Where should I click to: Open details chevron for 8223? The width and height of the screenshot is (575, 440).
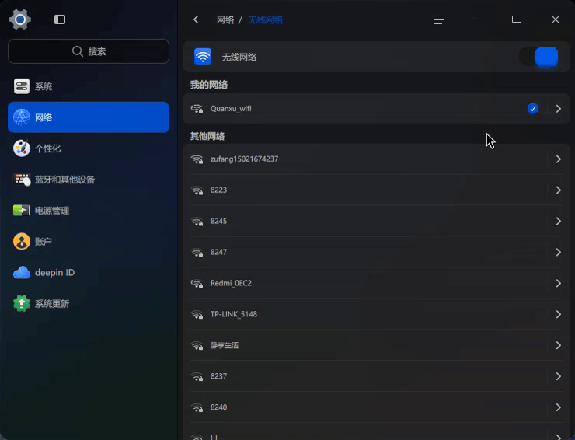(x=558, y=190)
